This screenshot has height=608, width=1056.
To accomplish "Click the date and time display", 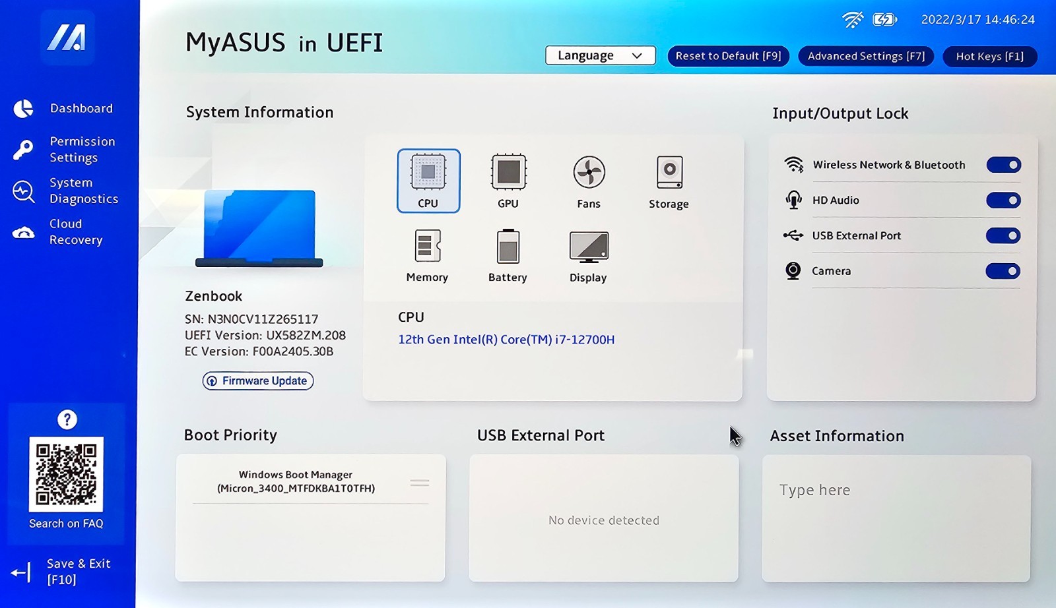I will (x=978, y=20).
